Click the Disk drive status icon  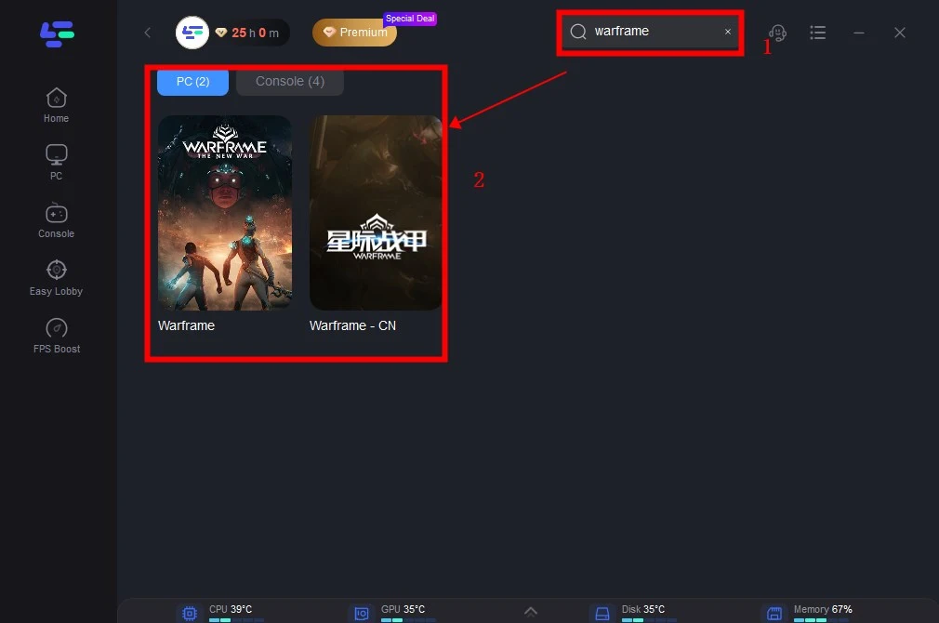click(x=602, y=614)
